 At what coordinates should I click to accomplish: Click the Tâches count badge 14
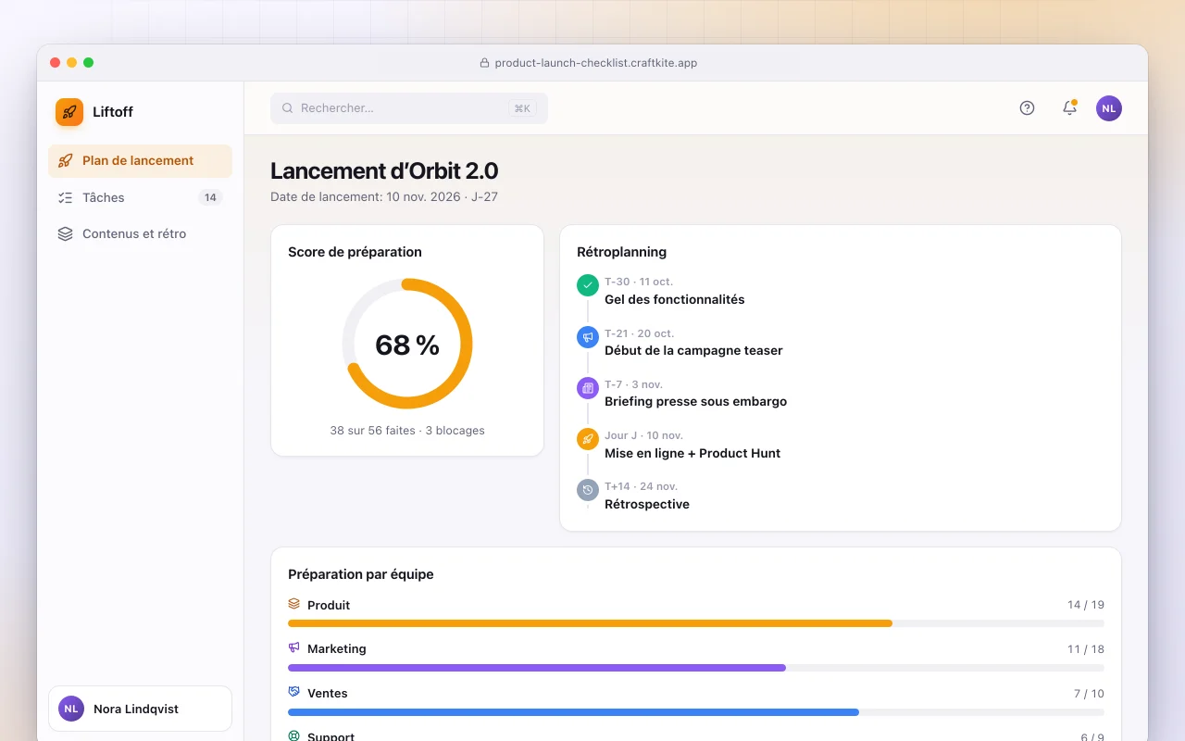pyautogui.click(x=210, y=197)
